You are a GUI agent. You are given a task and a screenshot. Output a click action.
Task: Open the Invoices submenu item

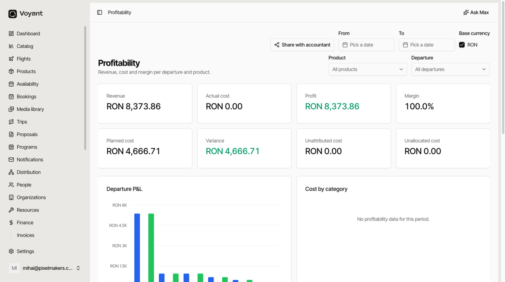pos(26,235)
